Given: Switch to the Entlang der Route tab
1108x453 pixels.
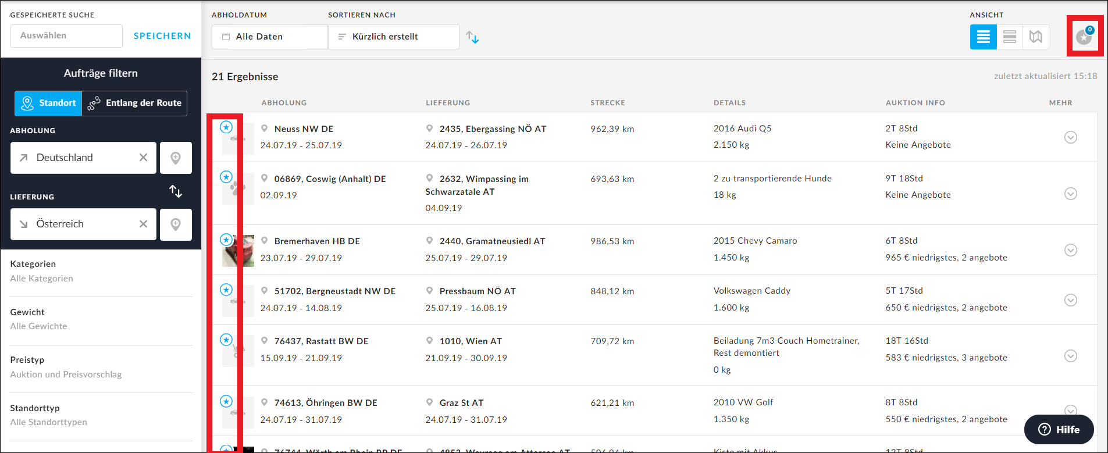Looking at the screenshot, I should tap(134, 104).
